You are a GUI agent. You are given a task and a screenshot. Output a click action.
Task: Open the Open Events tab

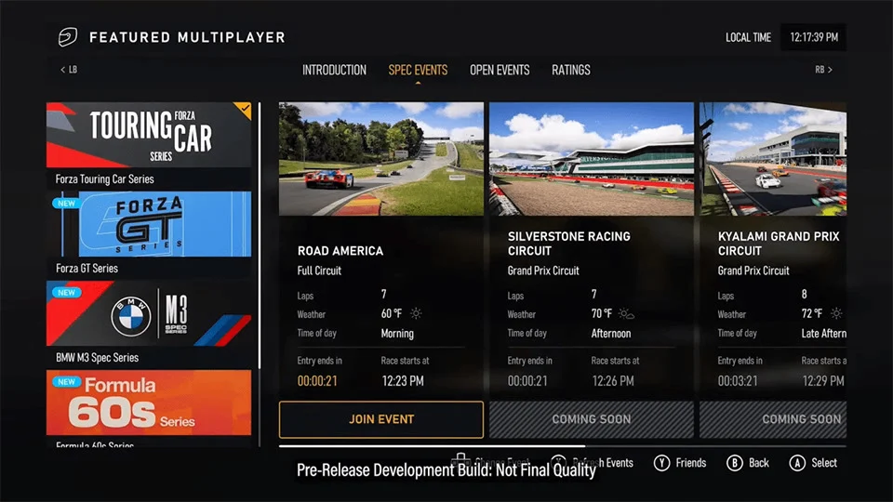click(500, 70)
